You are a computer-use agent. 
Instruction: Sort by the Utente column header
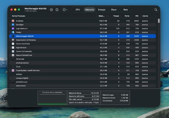coord(145,16)
